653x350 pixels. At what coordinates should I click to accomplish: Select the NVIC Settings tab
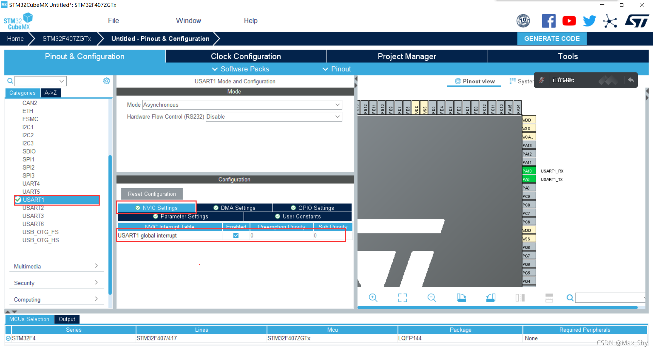click(x=156, y=208)
